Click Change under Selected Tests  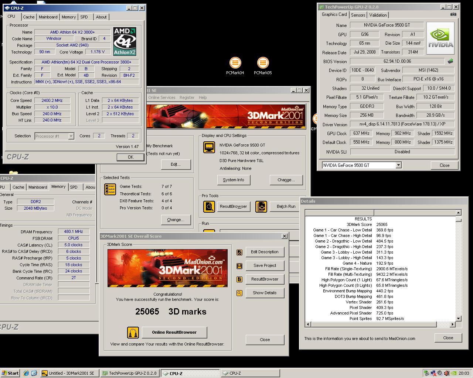tap(176, 220)
